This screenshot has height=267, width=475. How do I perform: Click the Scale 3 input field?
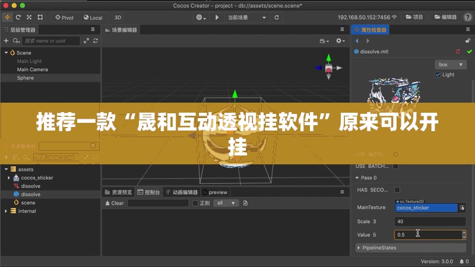430,221
